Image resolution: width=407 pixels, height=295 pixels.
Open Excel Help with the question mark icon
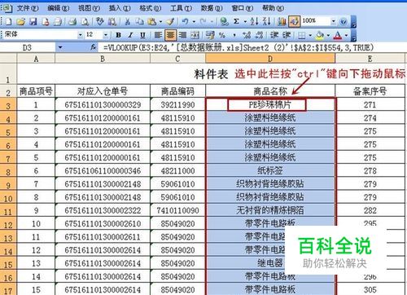coord(344,21)
